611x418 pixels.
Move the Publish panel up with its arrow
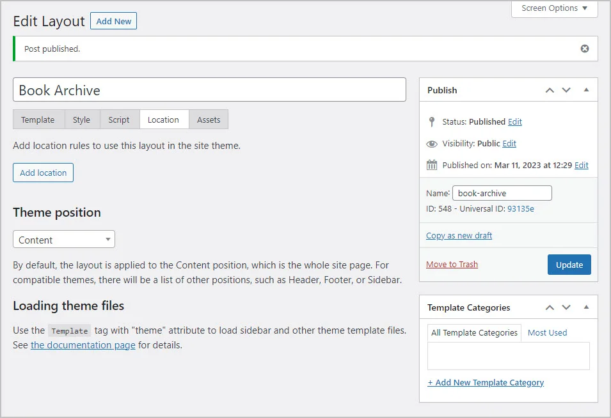coord(549,90)
